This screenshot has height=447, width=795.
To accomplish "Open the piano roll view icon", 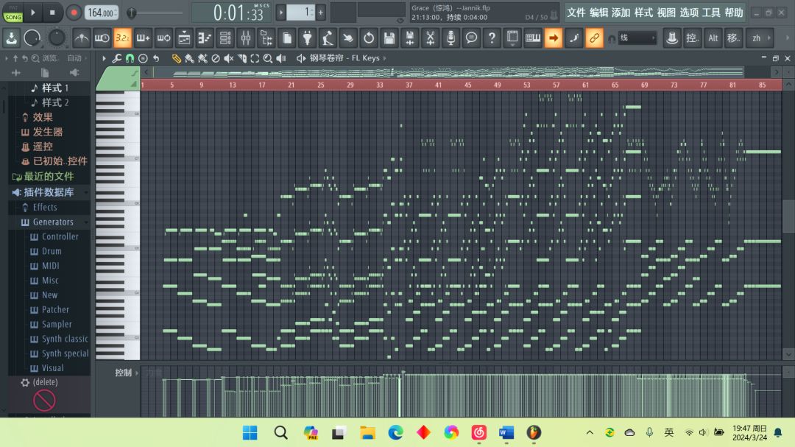I will (x=205, y=38).
